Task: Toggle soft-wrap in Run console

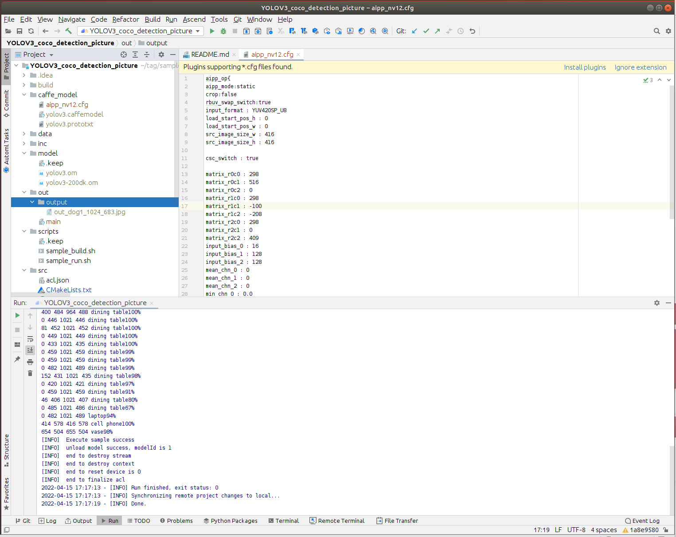Action: 30,339
